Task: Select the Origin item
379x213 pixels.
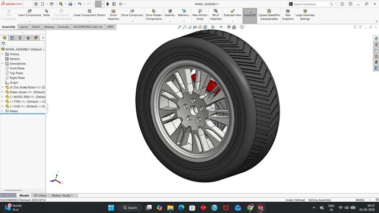Action: coord(12,83)
